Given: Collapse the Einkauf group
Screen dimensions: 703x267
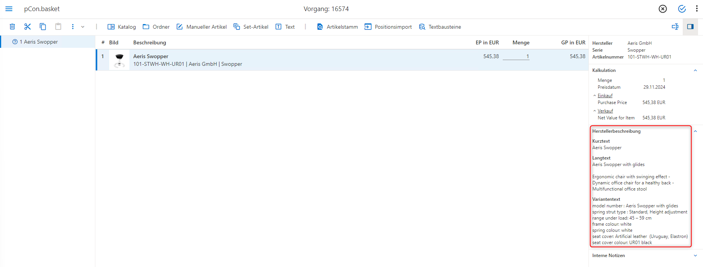Looking at the screenshot, I should 595,96.
